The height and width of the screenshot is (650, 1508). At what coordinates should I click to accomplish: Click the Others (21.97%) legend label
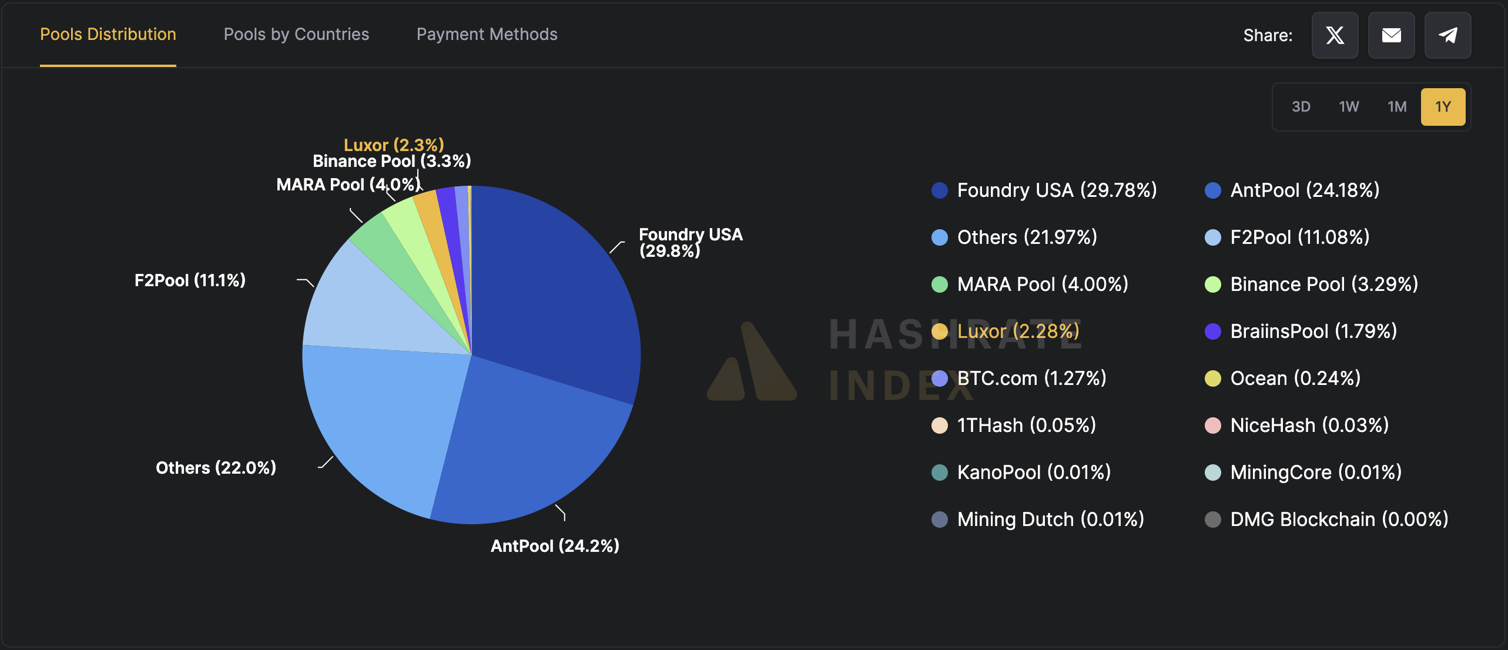pos(1026,237)
